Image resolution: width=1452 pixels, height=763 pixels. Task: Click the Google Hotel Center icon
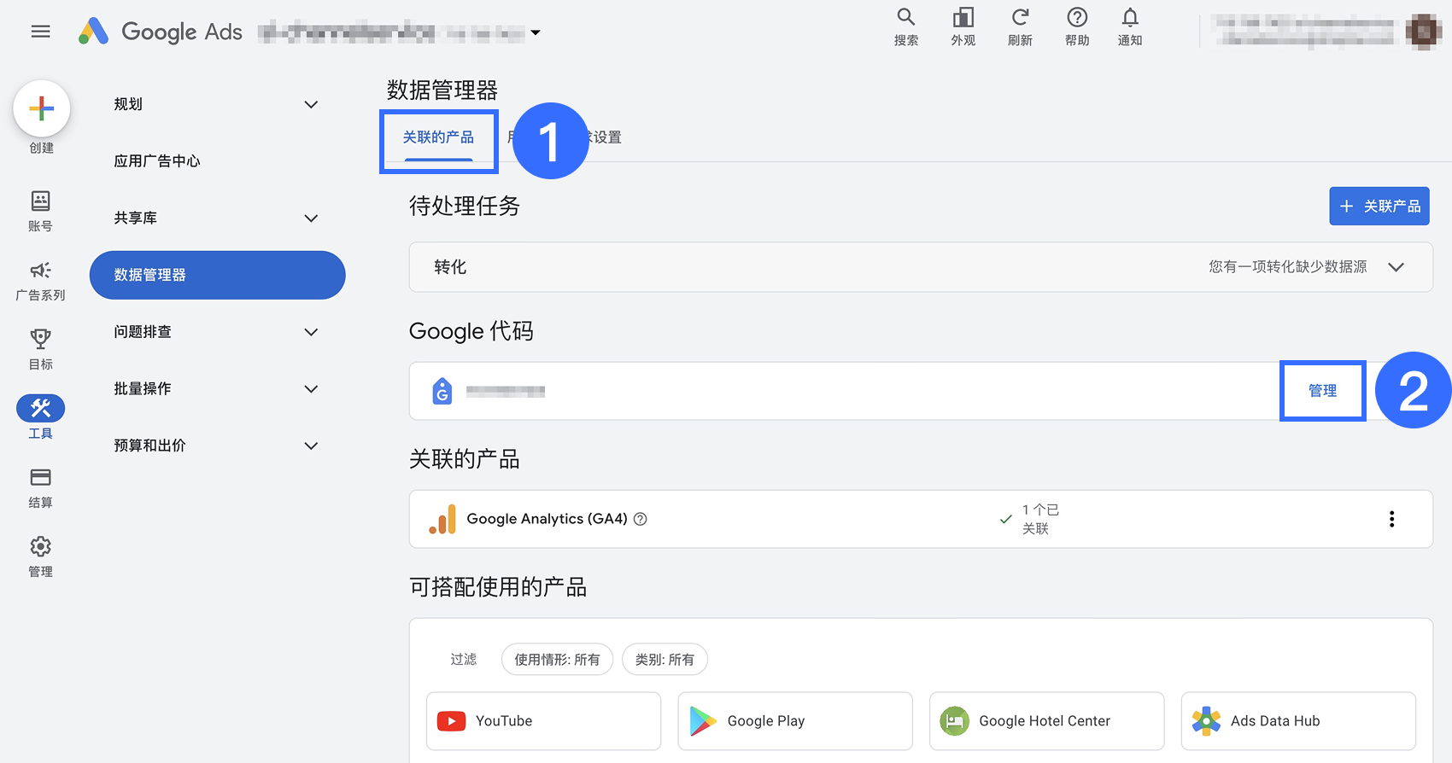click(x=954, y=721)
